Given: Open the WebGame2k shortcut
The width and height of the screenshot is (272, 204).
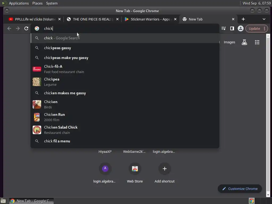Looking at the screenshot, I should click(134, 151).
